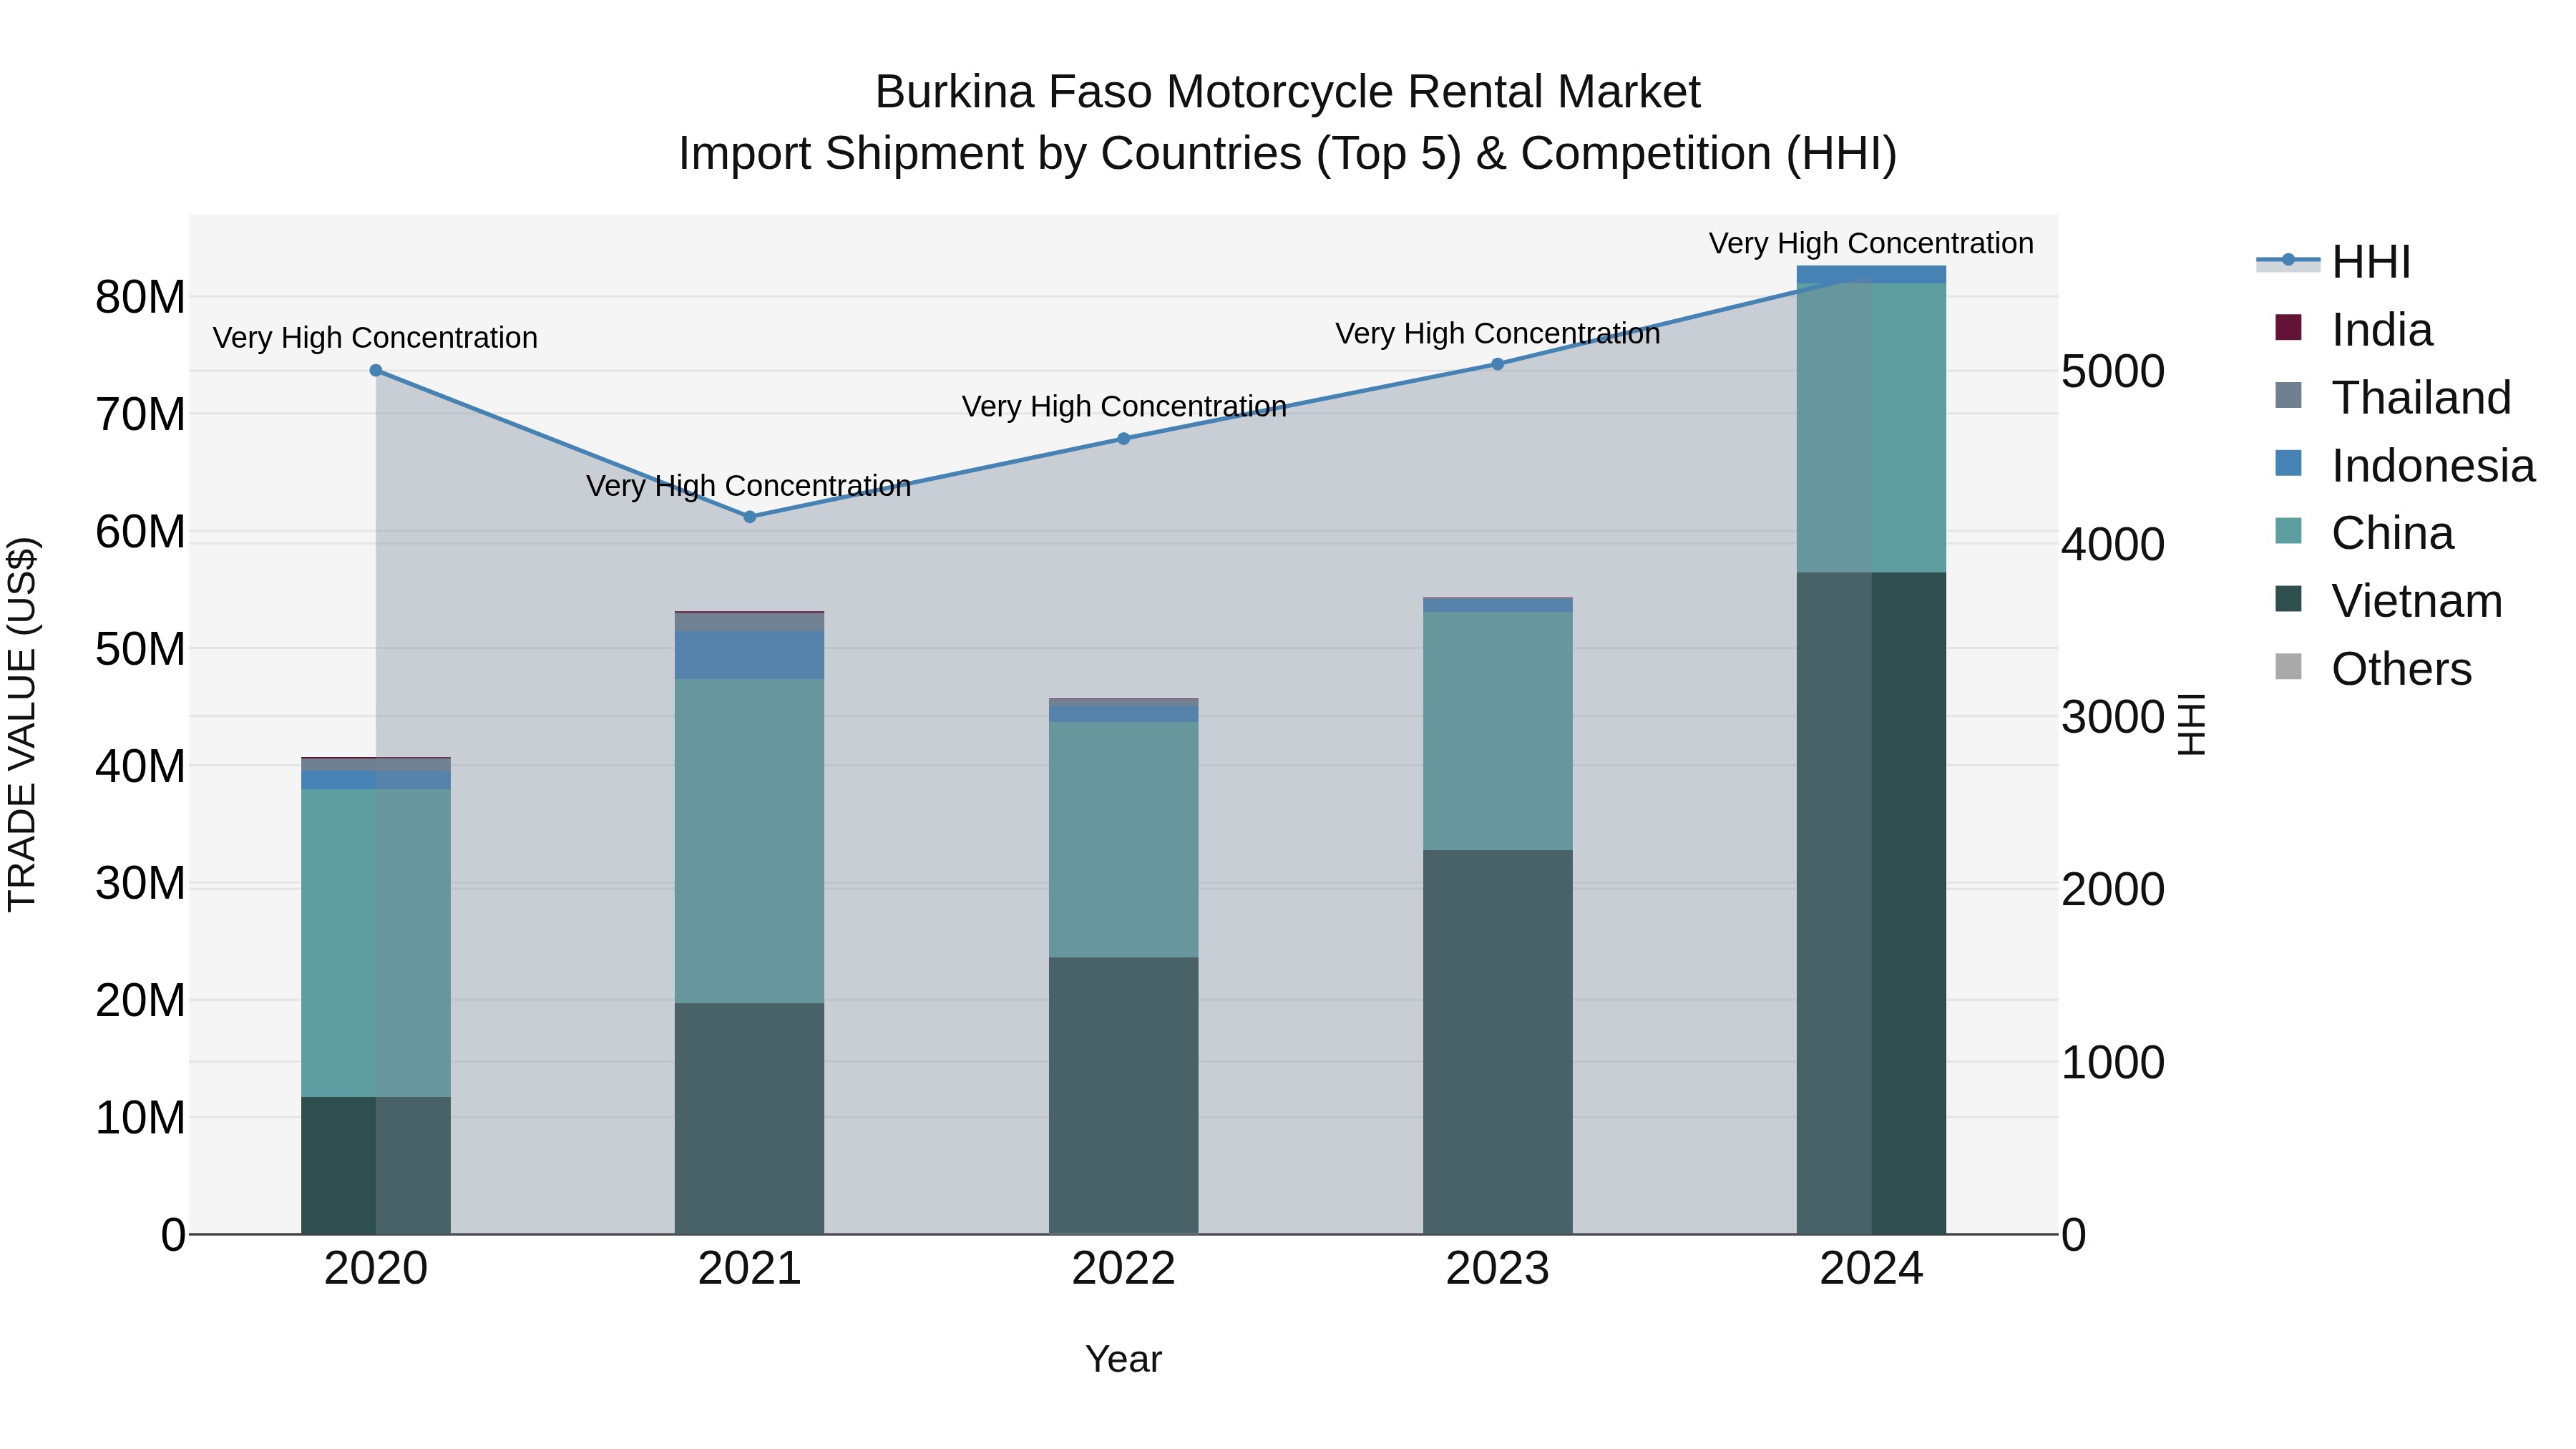2576x1449 pixels.
Task: Click the Vietnam segment of 2024 bar
Action: [x=1871, y=903]
